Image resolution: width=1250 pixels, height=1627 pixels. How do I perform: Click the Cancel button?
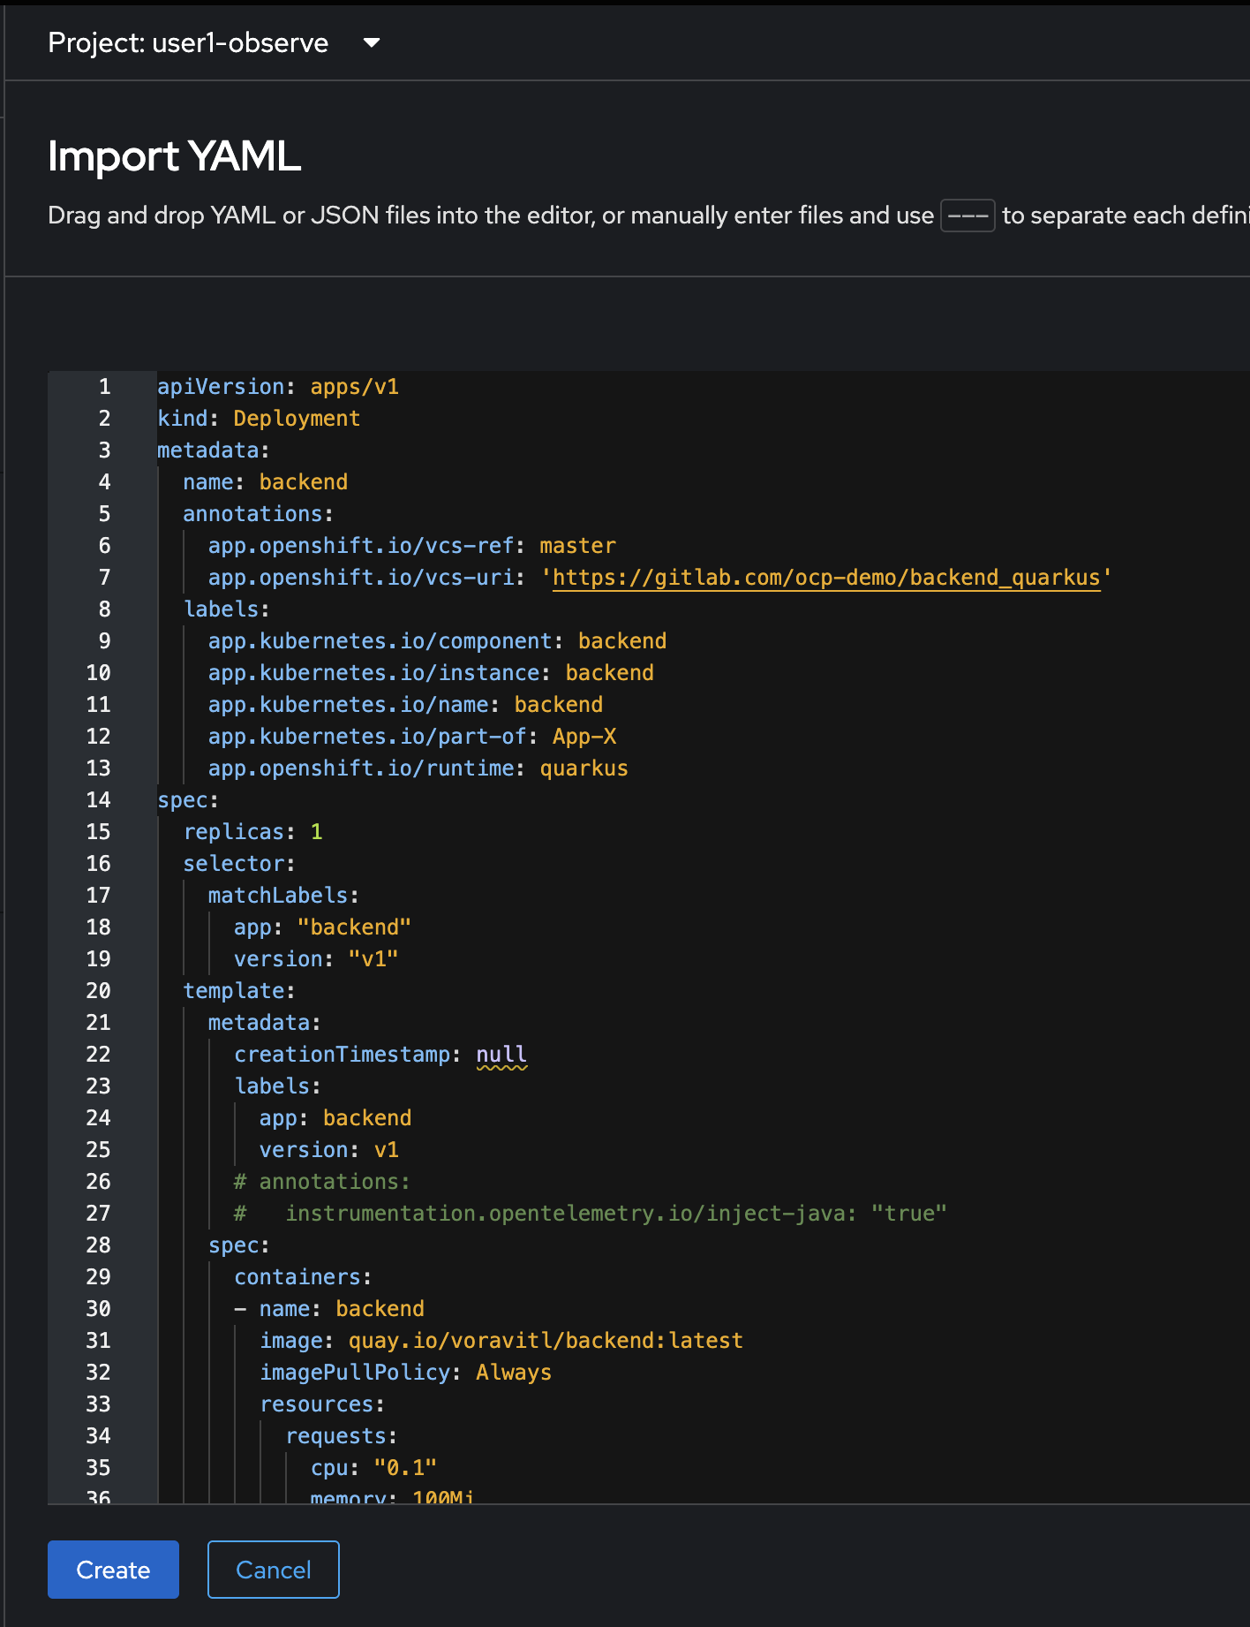click(x=274, y=1570)
